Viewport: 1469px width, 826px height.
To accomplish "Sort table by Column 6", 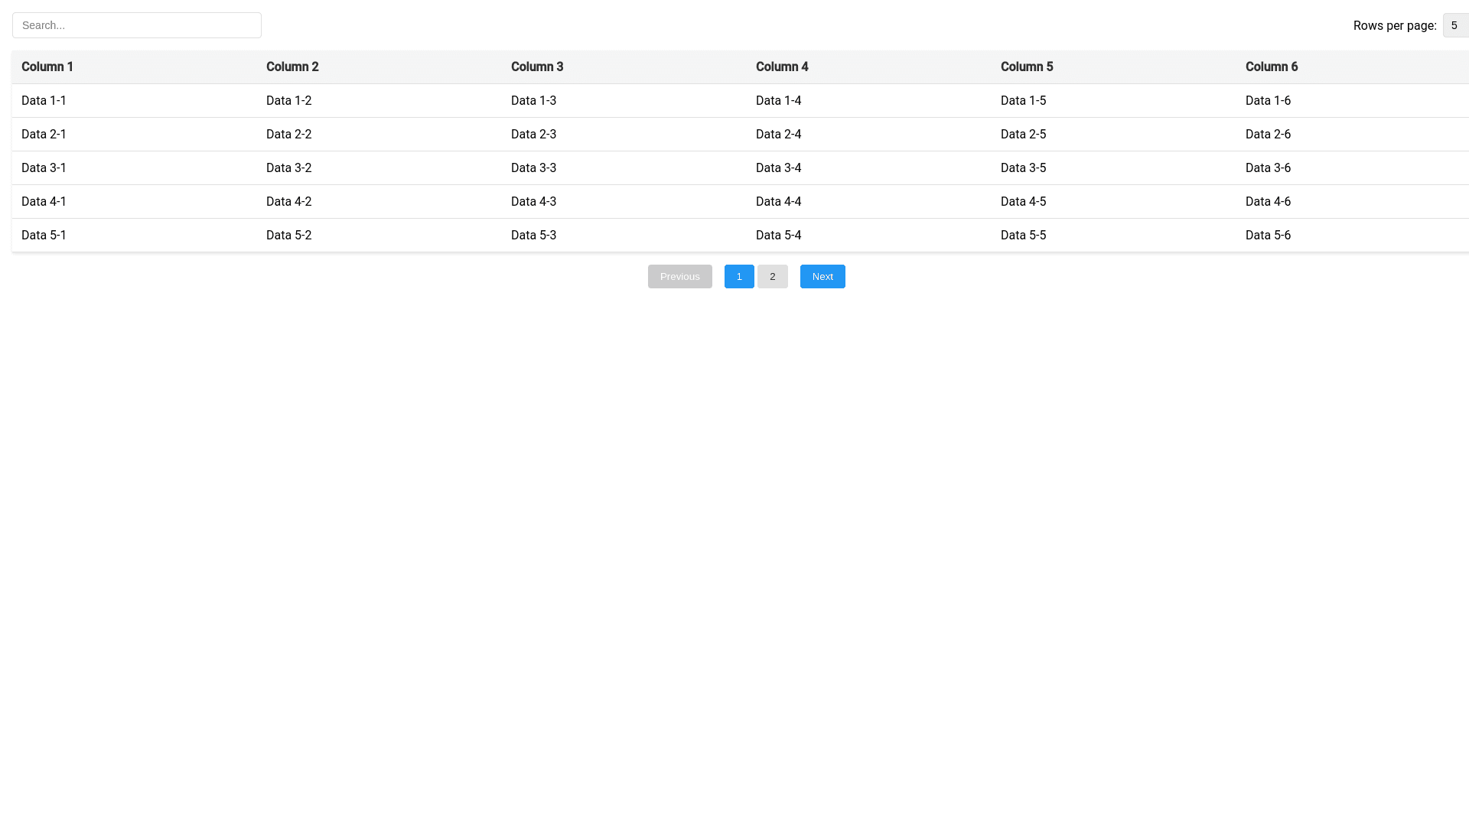I will point(1272,67).
